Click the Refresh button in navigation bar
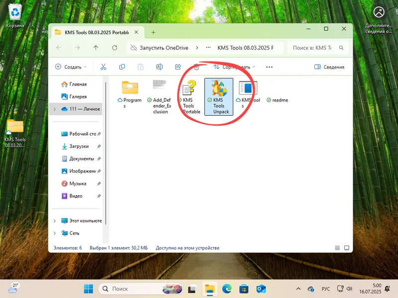The image size is (398, 298). click(115, 48)
